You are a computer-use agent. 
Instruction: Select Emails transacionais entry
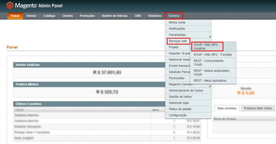tap(178, 66)
